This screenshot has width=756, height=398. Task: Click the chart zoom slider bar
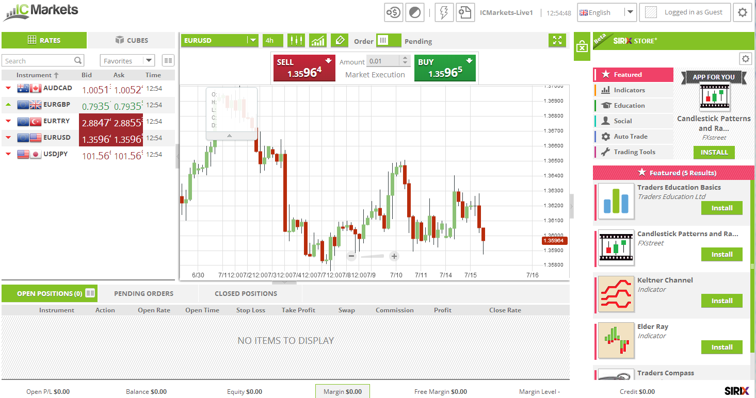[373, 256]
